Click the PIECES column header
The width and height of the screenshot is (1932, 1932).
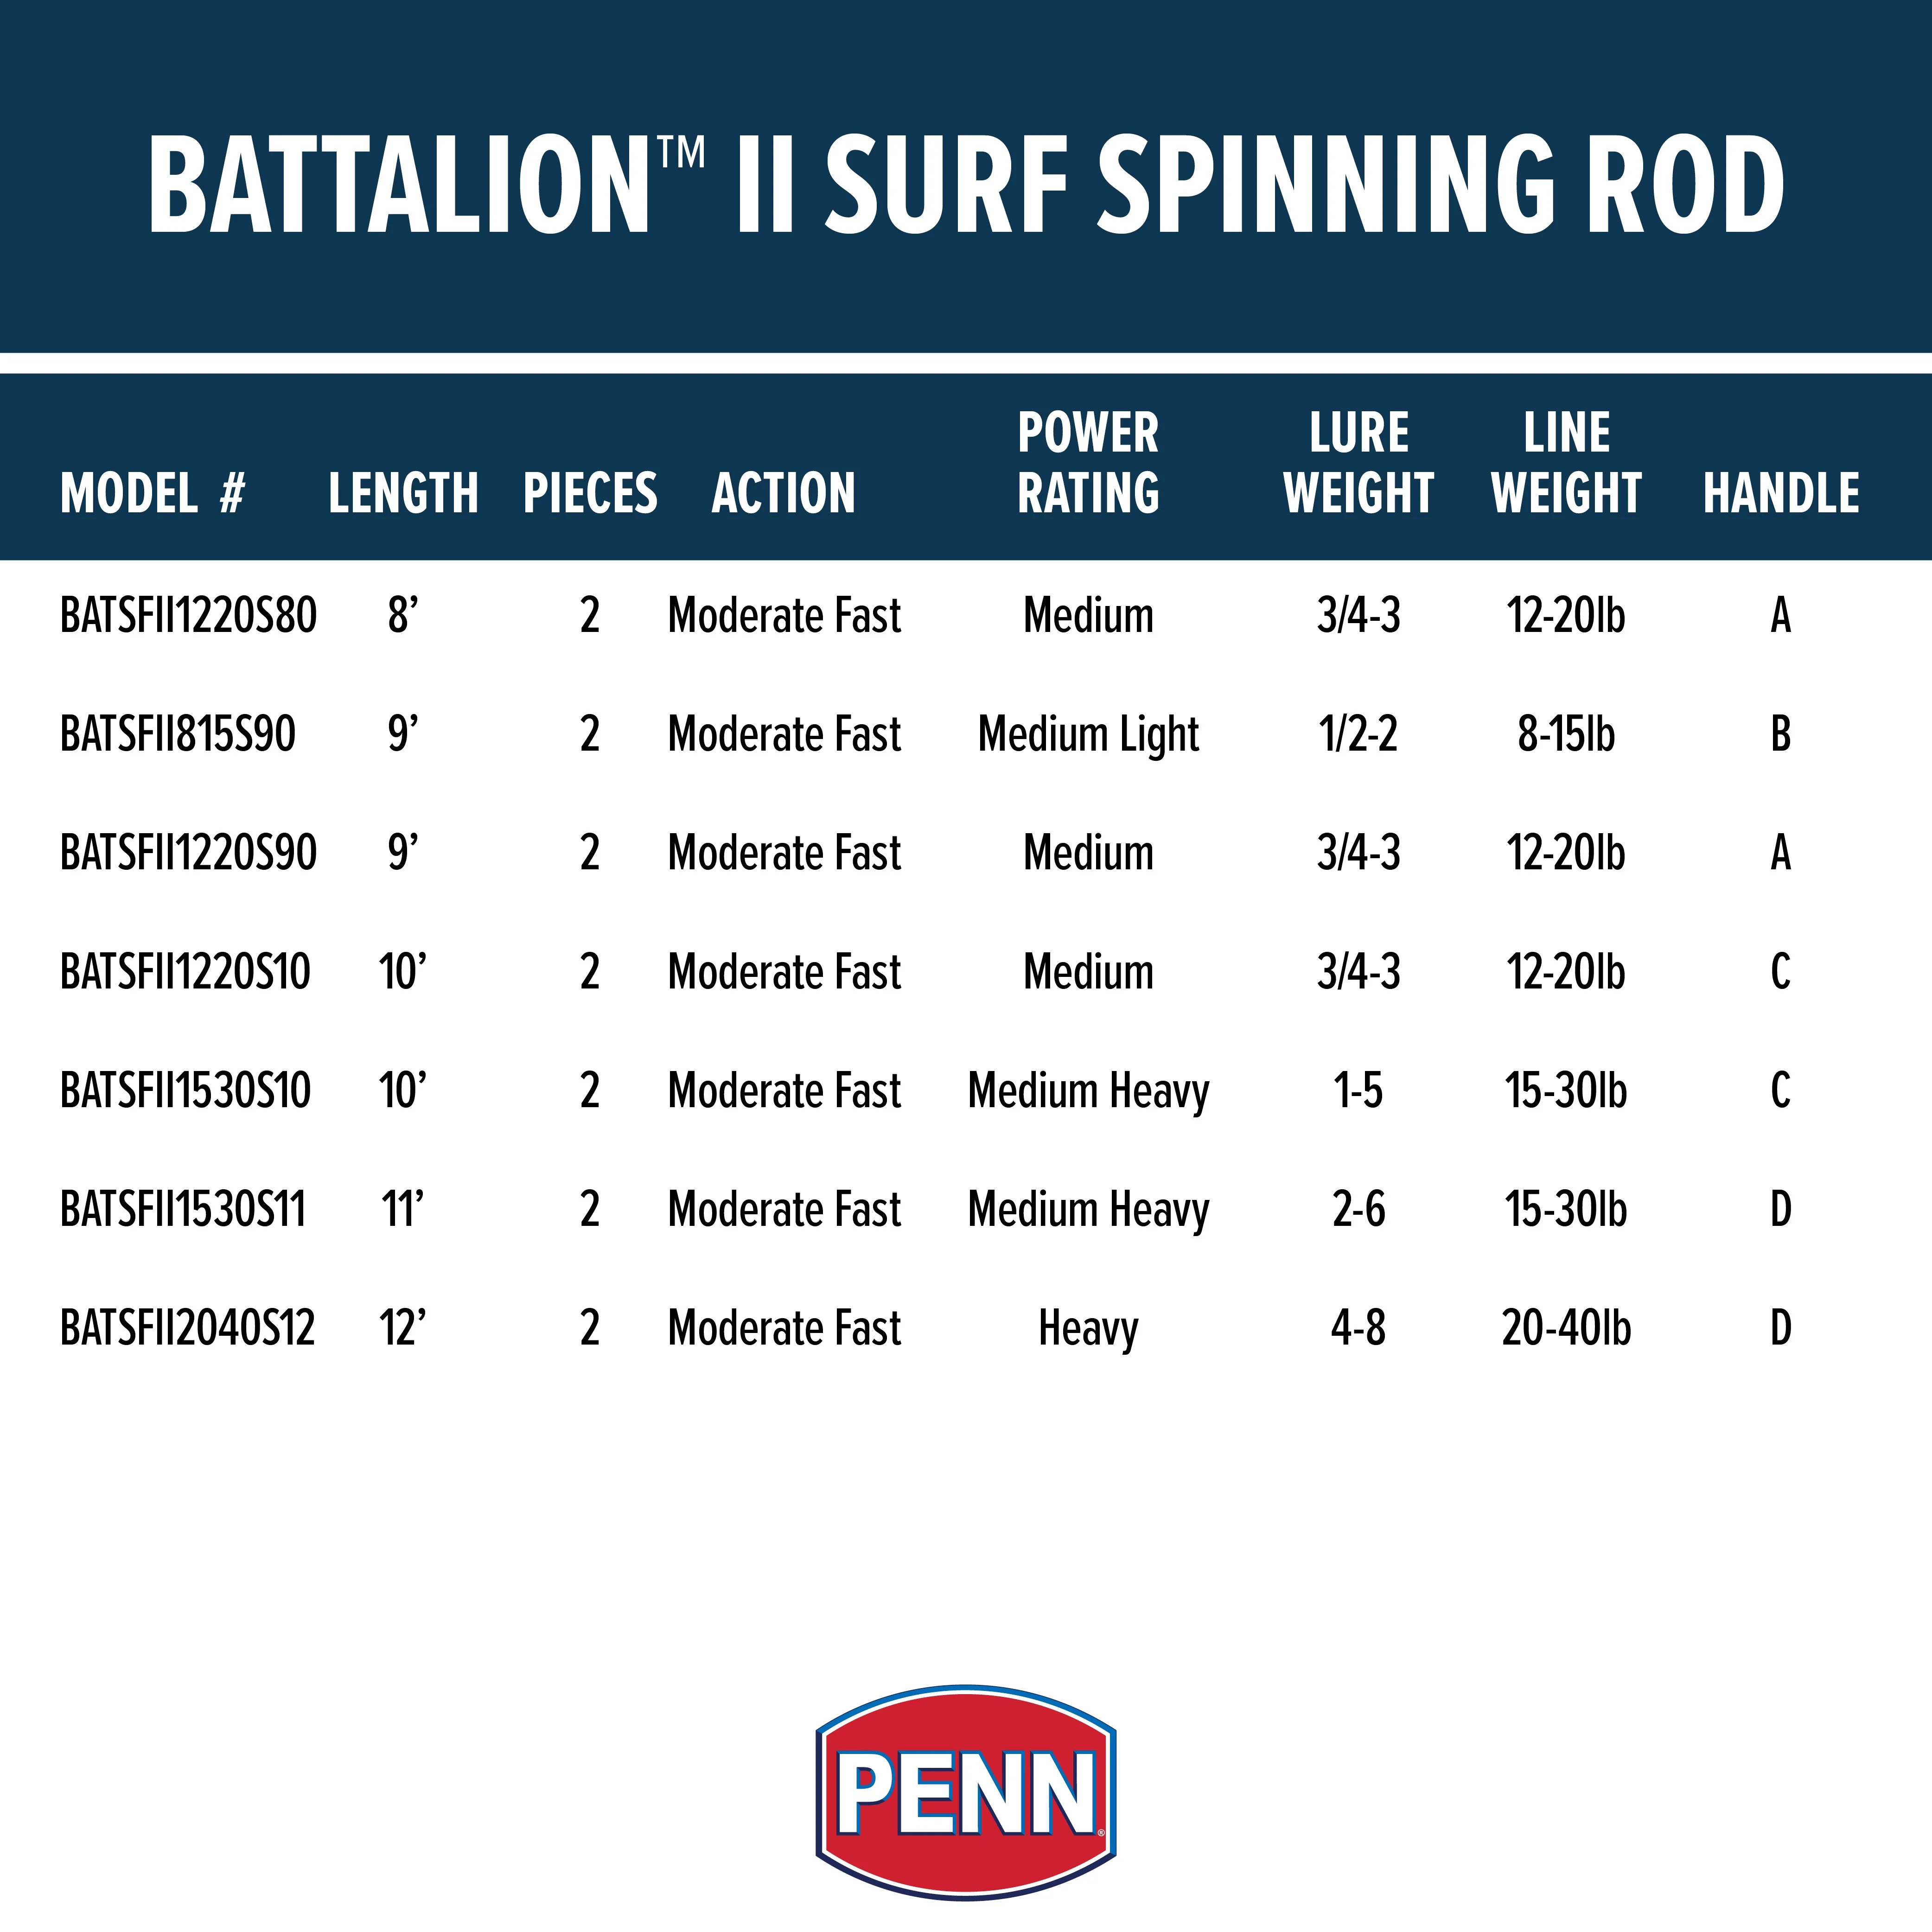click(x=590, y=493)
